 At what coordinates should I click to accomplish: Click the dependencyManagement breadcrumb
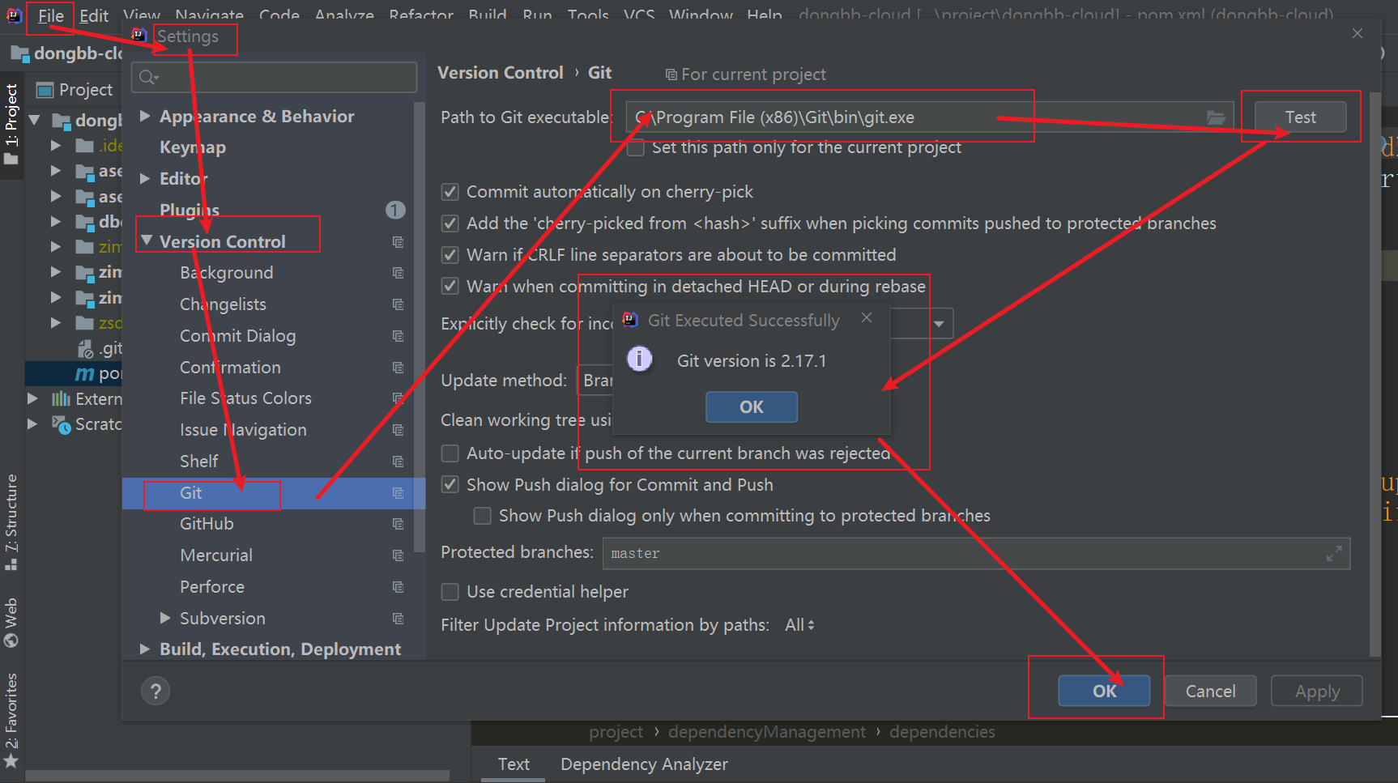point(766,732)
